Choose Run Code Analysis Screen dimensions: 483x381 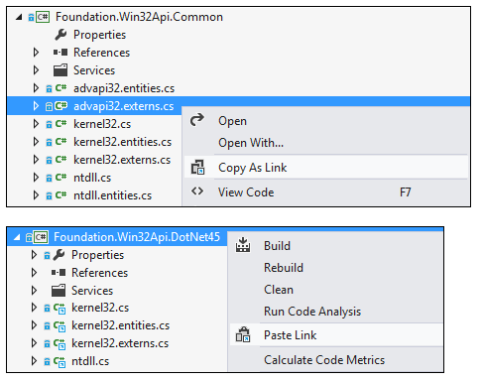pos(312,312)
